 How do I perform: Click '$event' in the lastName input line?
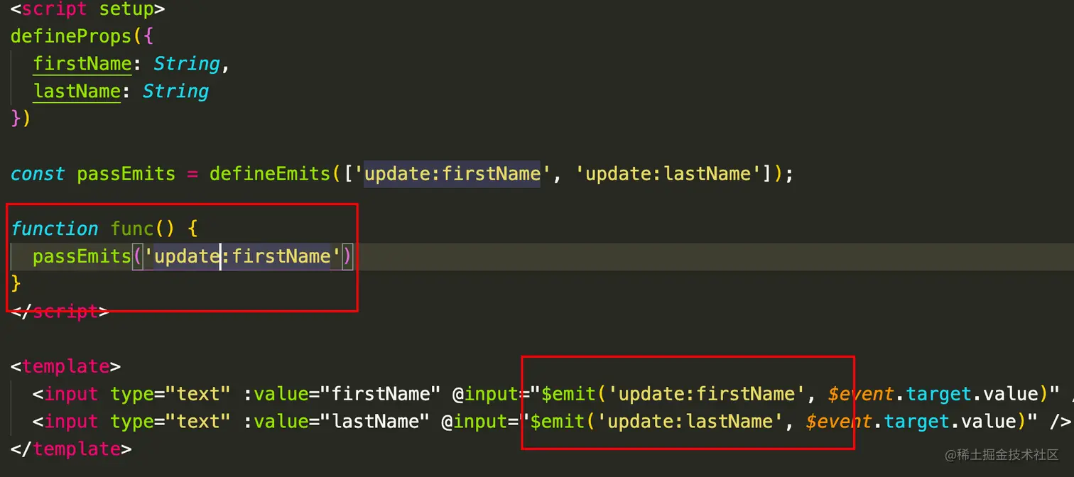[839, 422]
